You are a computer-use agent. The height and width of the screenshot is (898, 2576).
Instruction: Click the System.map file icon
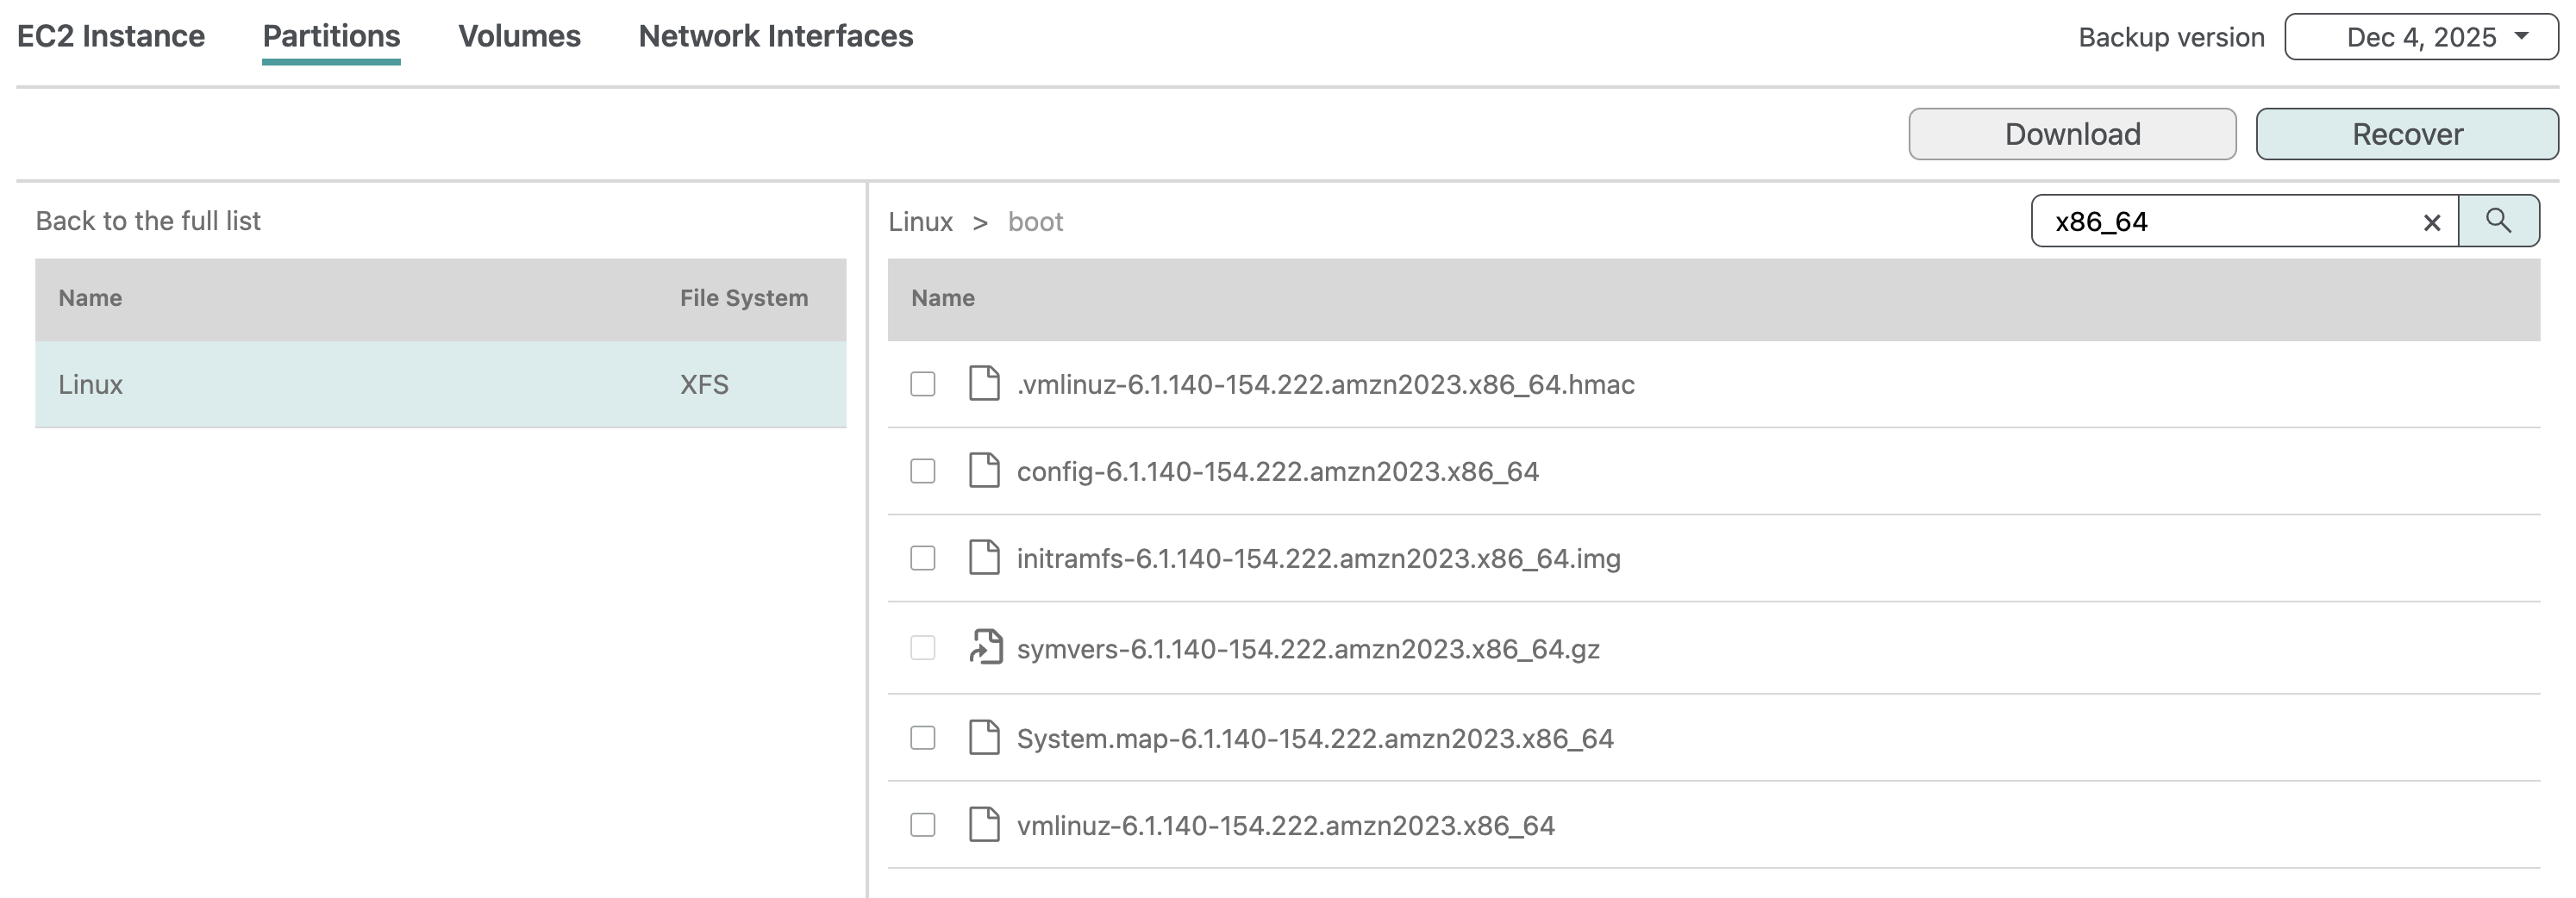(984, 738)
